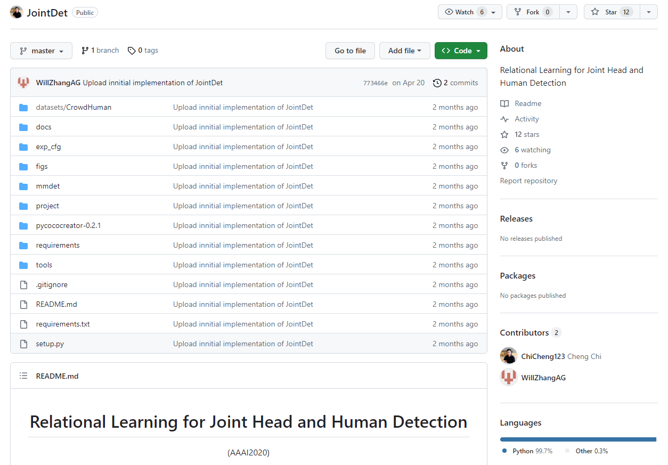Click the owner avatar beside JointDet title

17,12
